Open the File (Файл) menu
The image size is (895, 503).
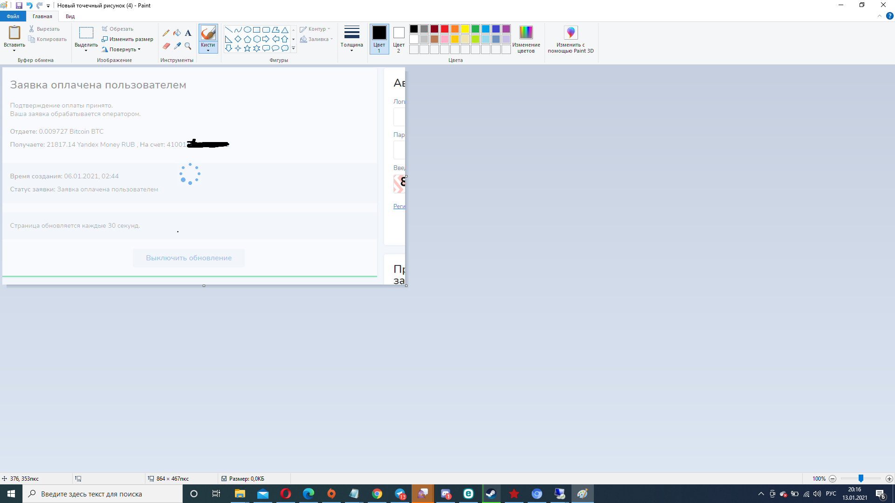(x=13, y=16)
